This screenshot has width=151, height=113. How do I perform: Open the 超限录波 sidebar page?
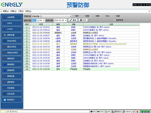coord(12,82)
